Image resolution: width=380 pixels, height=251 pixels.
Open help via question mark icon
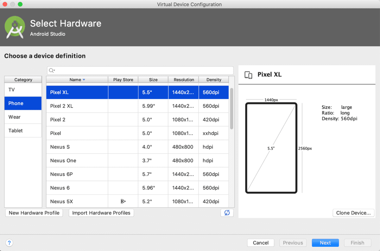[9, 243]
